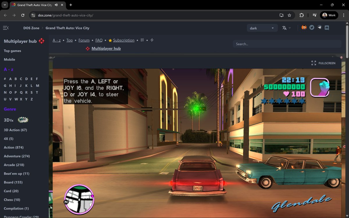Open the Arcade (218) genre
Image resolution: width=349 pixels, height=218 pixels.
coord(14,165)
